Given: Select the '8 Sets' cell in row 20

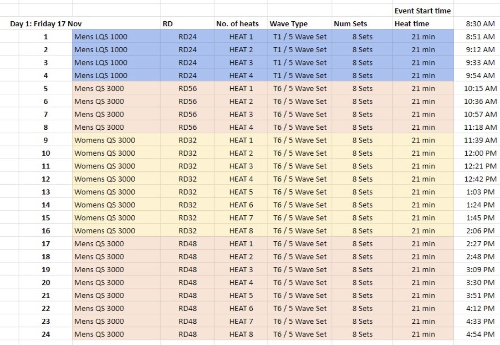Looking at the screenshot, I should 362,283.
